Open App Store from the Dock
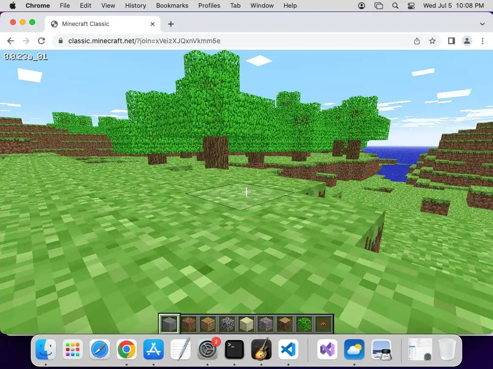The width and height of the screenshot is (493, 369). pyautogui.click(x=154, y=349)
